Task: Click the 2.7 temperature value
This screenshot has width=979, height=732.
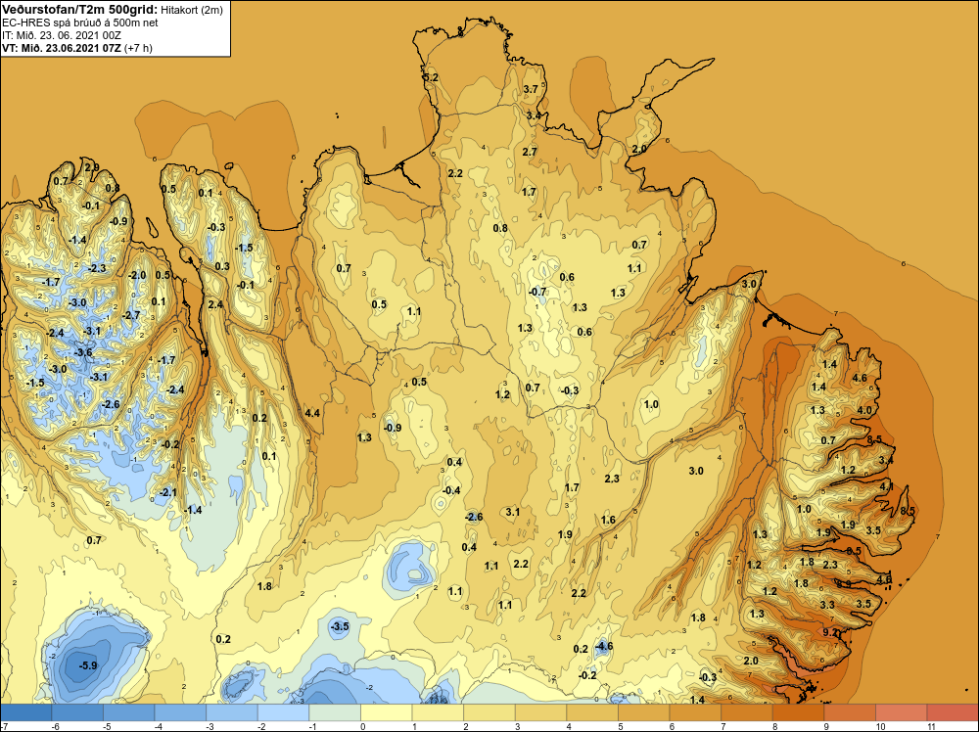Action: click(x=530, y=152)
